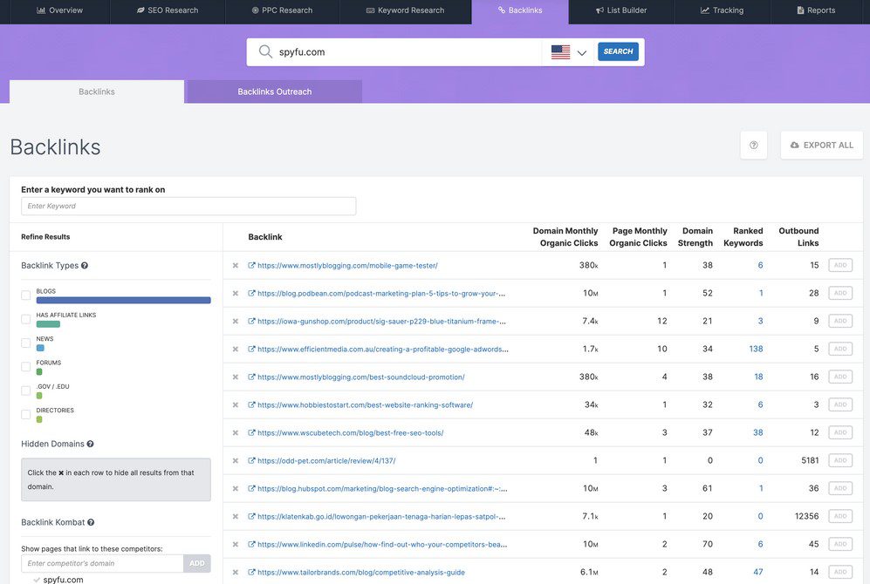Open mostlyblogging mobile-game-tester link

[x=347, y=265]
